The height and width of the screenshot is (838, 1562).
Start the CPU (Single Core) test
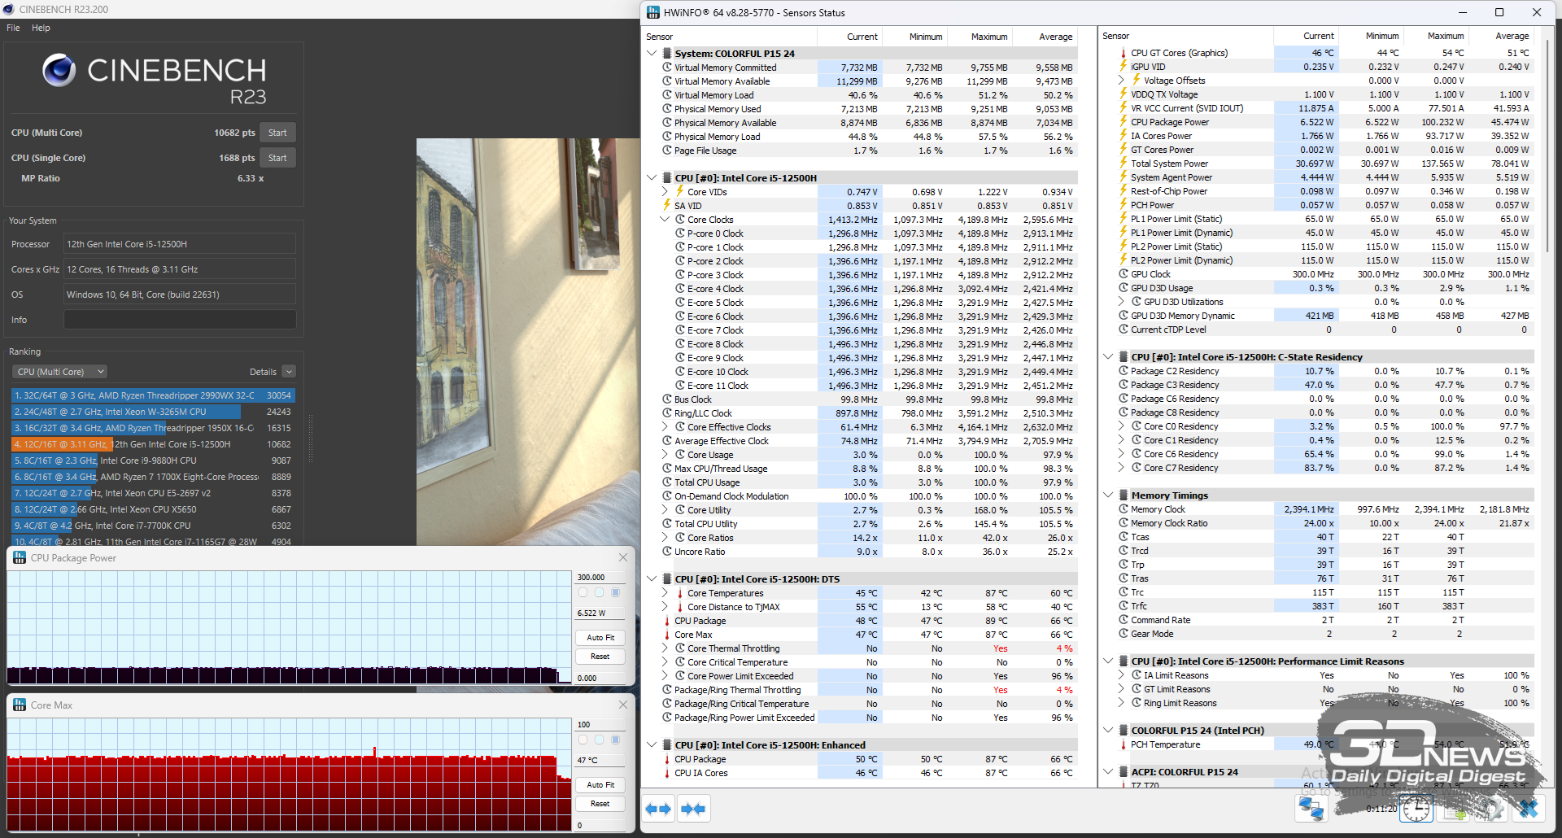277,158
